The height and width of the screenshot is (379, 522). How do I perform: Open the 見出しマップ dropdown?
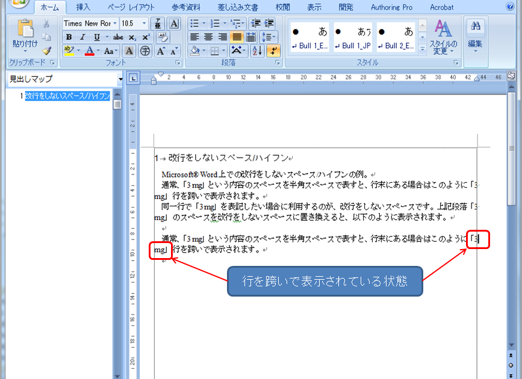(120, 79)
